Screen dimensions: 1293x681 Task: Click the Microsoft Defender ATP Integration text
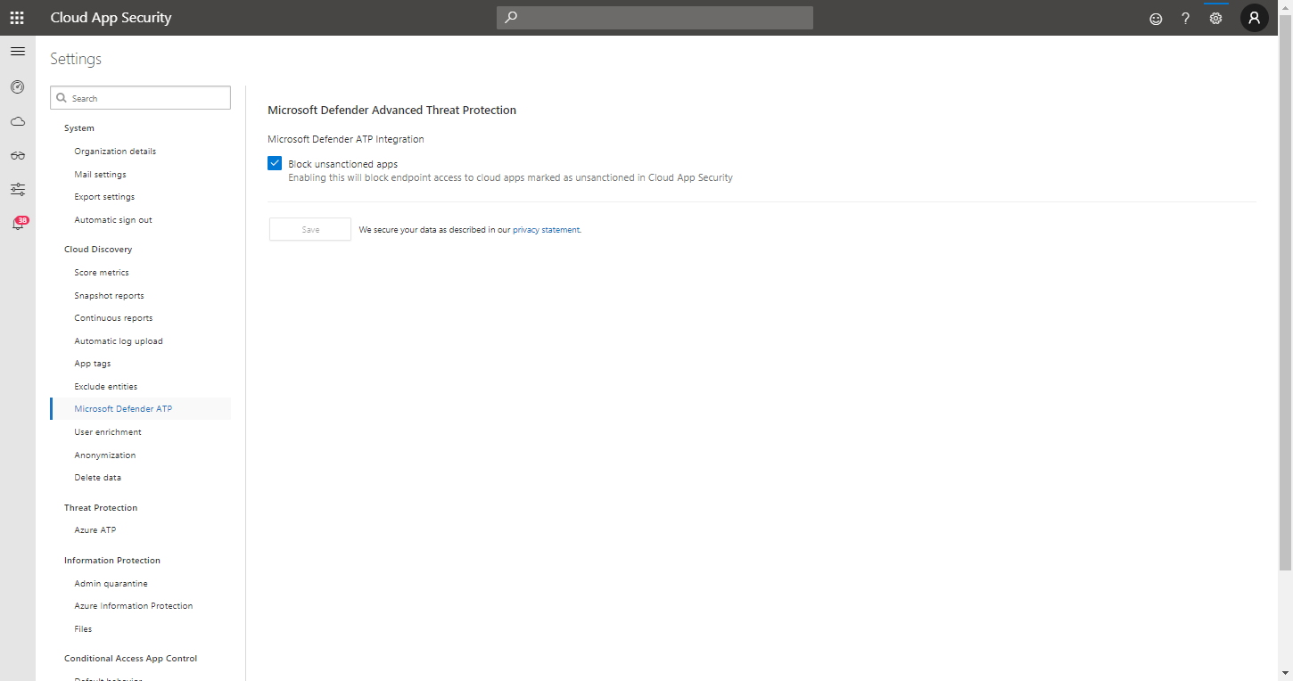tap(346, 139)
